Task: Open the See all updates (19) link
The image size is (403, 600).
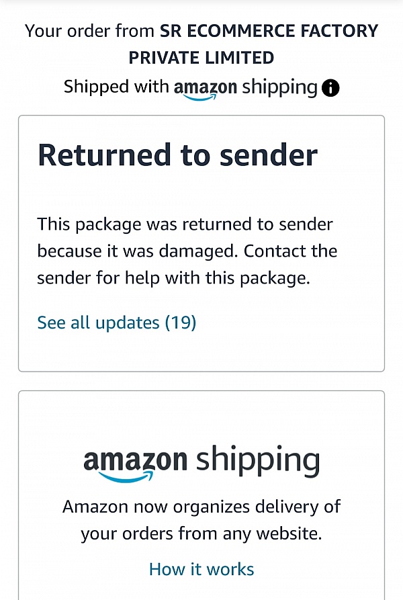Action: coord(116,323)
